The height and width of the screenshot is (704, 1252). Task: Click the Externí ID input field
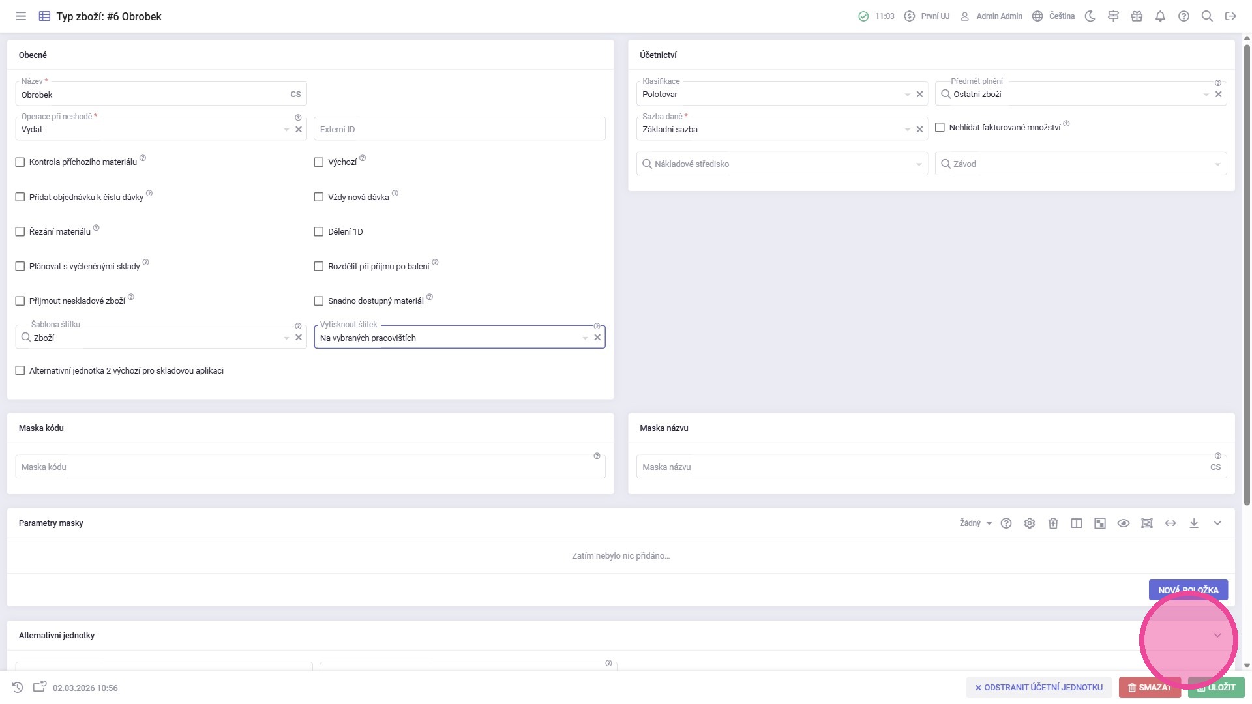coord(459,130)
